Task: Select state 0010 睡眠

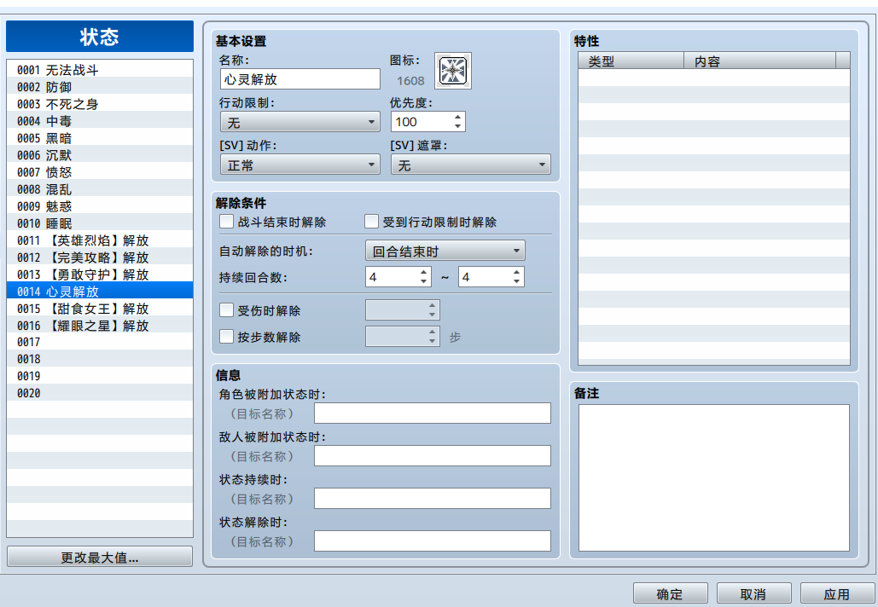Action: coord(100,223)
